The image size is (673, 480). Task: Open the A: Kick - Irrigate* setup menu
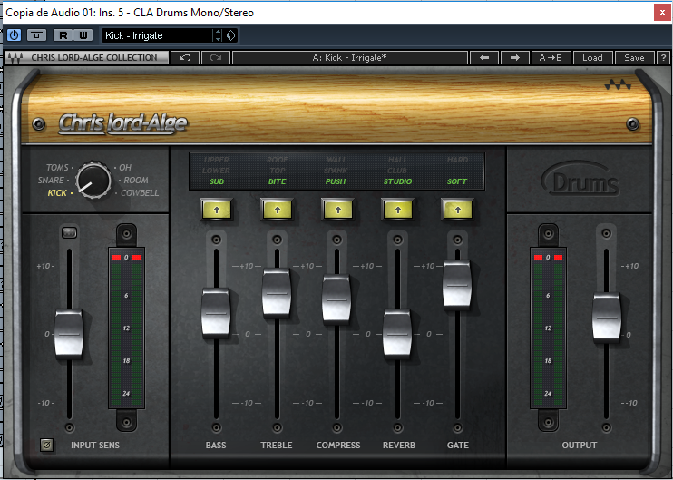pos(350,57)
